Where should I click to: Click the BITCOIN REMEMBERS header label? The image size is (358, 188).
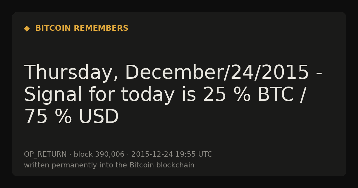82,28
